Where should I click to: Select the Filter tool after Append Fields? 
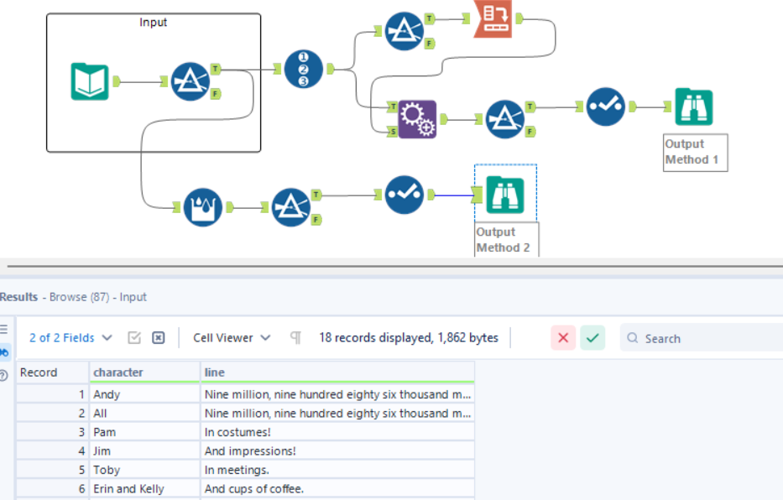[x=505, y=119]
